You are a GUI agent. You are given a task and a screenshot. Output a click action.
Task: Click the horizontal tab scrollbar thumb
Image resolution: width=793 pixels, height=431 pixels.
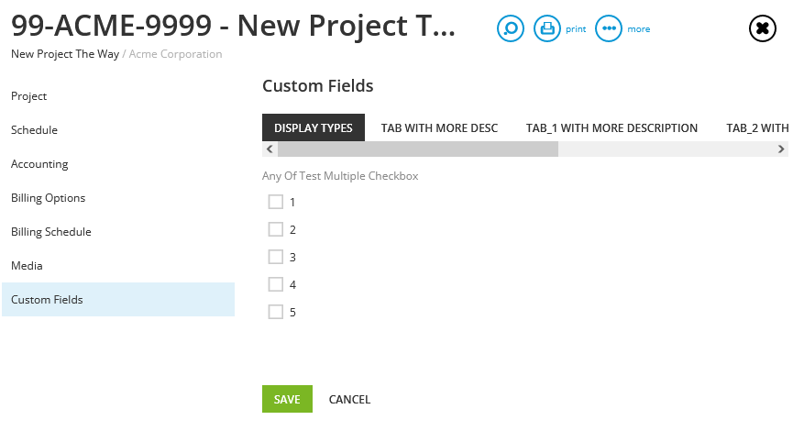click(x=418, y=149)
